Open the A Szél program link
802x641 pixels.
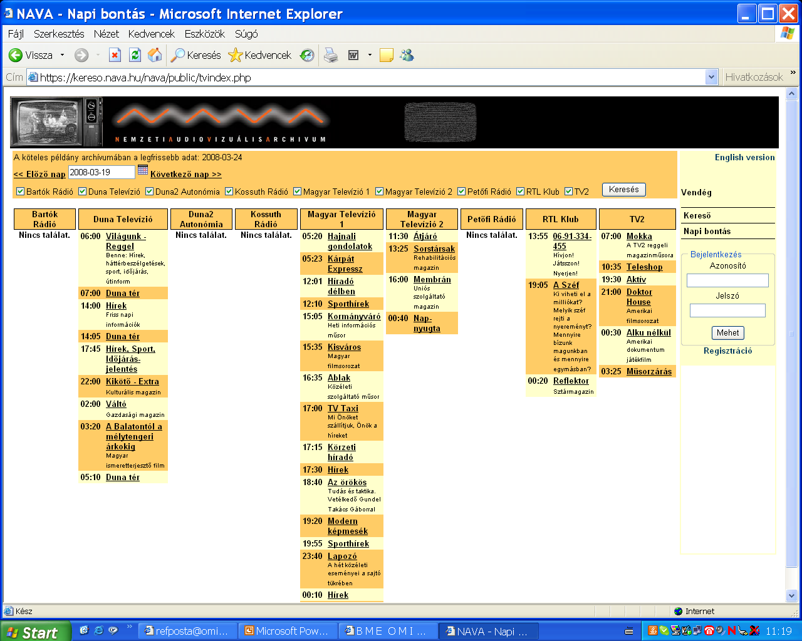pyautogui.click(x=566, y=284)
